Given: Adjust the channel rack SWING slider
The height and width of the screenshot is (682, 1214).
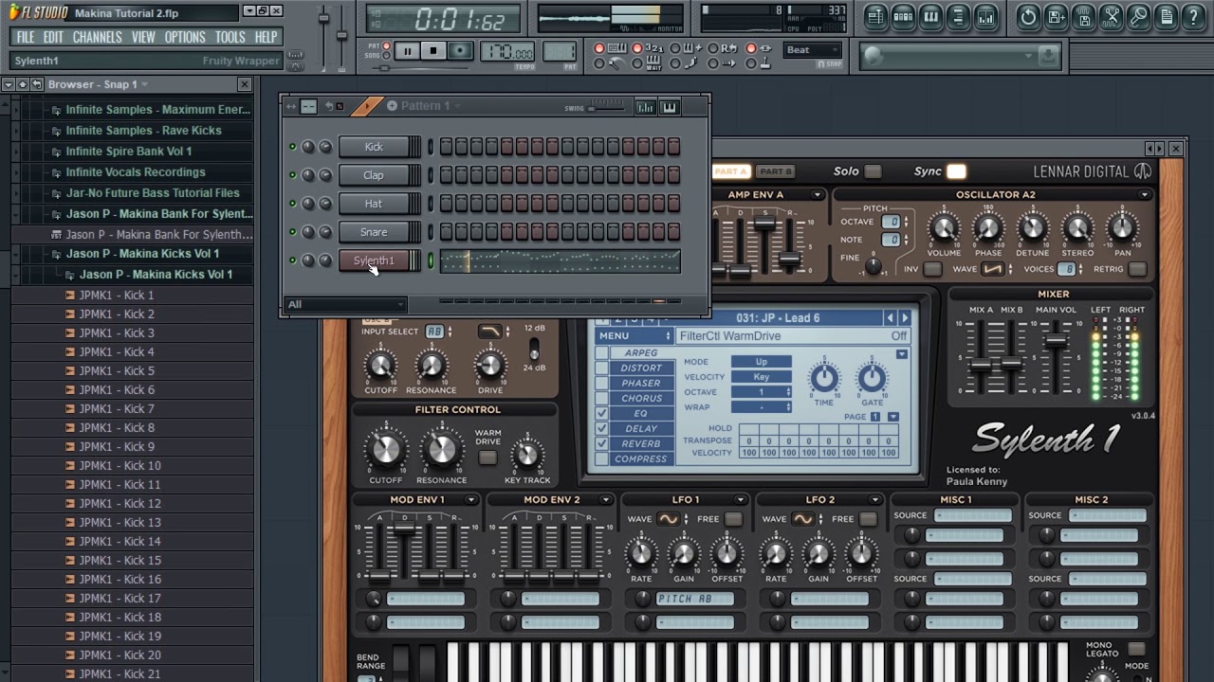Looking at the screenshot, I should coord(605,108).
